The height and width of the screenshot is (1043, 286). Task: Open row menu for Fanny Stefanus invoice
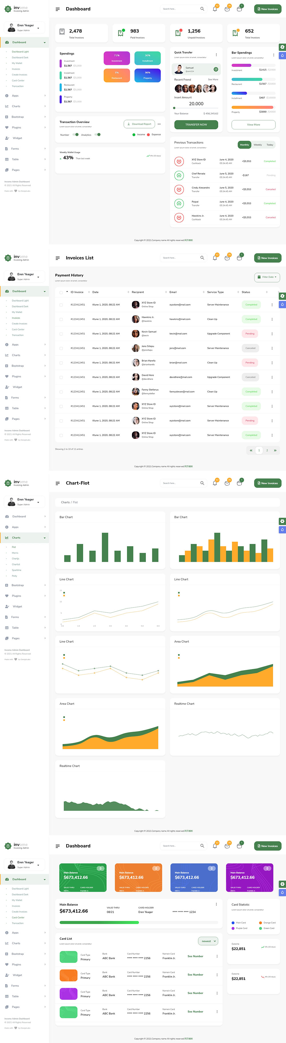(x=272, y=391)
